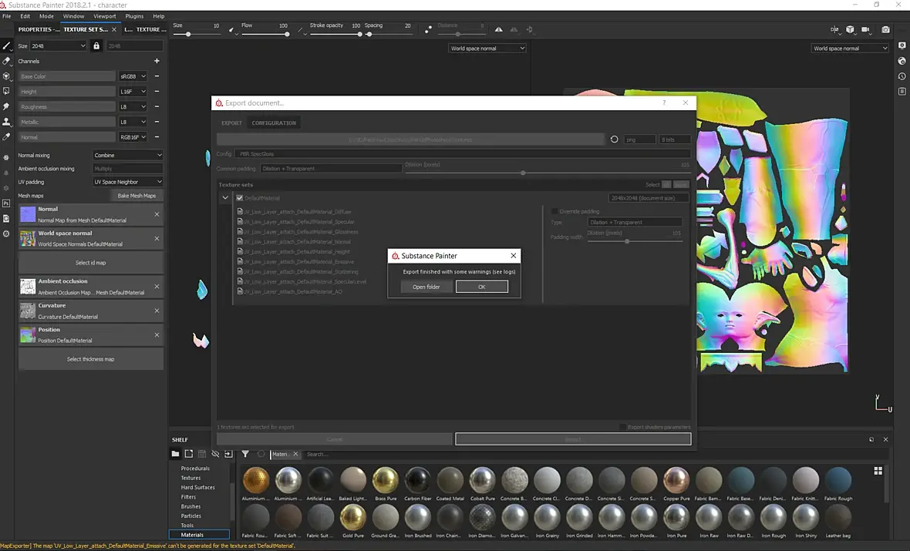The height and width of the screenshot is (551, 910).
Task: Open right viewport World space normal dropdown
Action: click(850, 48)
